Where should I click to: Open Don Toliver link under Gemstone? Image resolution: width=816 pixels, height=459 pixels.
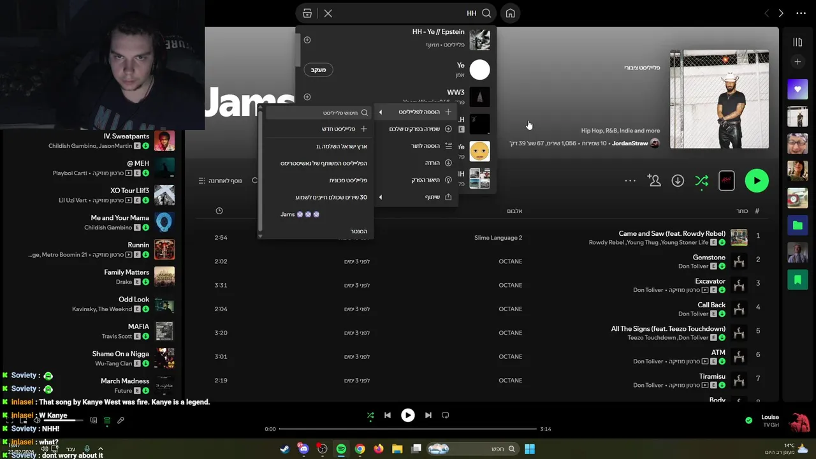coord(693,266)
